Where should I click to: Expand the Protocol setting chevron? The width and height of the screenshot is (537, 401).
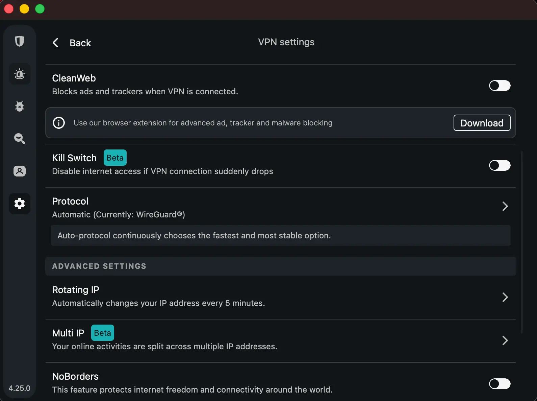coord(505,206)
